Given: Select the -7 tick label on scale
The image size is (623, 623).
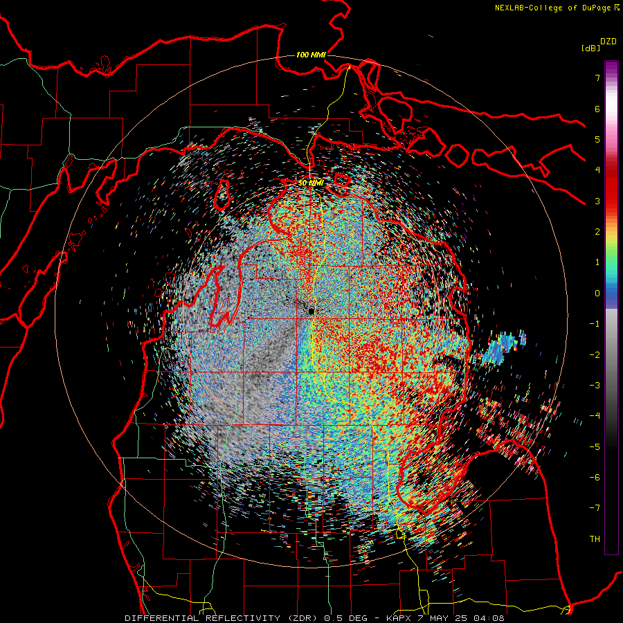Looking at the screenshot, I should [x=595, y=508].
